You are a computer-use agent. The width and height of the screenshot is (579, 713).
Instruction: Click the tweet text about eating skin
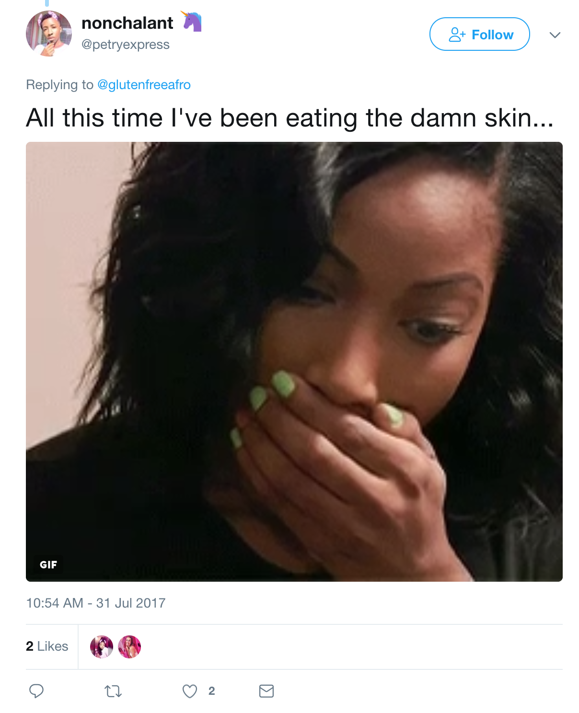[290, 118]
